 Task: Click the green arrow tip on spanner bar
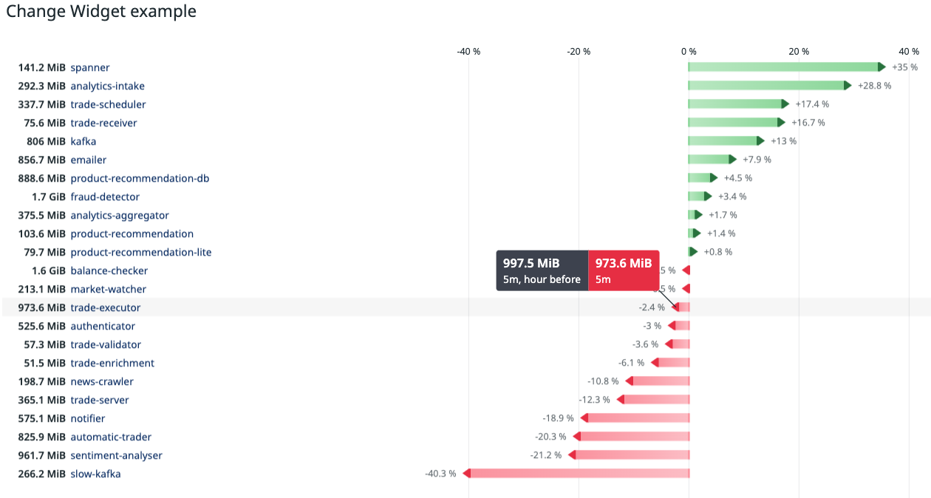pos(881,67)
